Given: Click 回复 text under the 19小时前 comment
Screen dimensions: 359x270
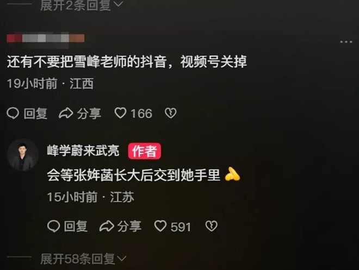Looking at the screenshot, I should (35, 114).
